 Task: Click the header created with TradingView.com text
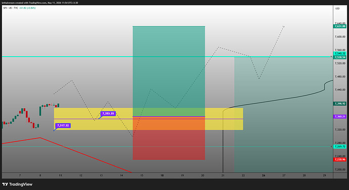[40, 3]
